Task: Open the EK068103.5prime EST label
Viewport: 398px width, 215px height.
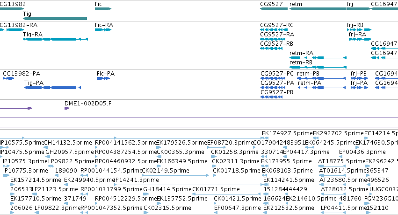Action: tap(287, 171)
